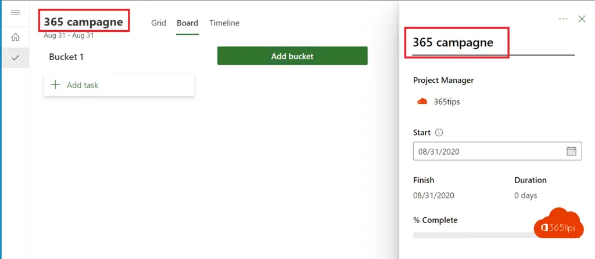
Task: Open the Timeline view tab
Action: 224,23
